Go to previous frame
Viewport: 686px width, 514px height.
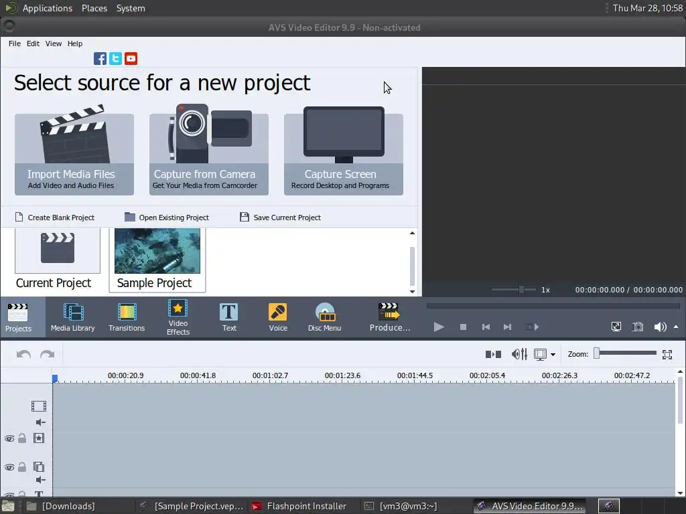pyautogui.click(x=486, y=327)
